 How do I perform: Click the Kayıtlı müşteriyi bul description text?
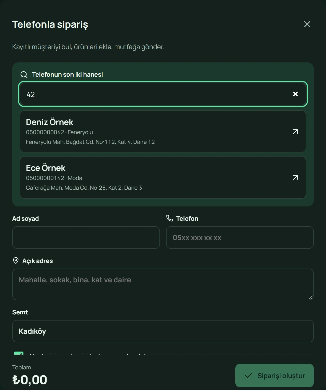pos(88,47)
